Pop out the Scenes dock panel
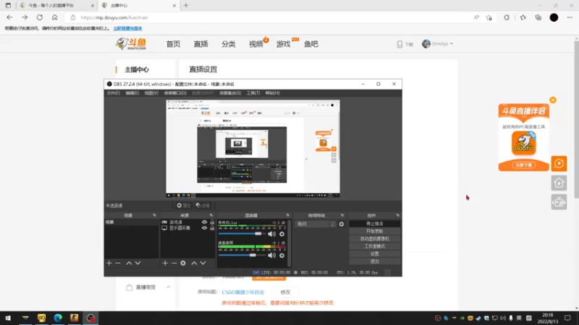Image resolution: width=579 pixels, height=325 pixels. (154, 215)
